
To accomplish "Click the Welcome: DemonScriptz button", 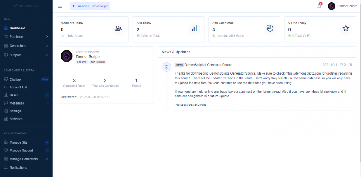I will [x=90, y=6].
